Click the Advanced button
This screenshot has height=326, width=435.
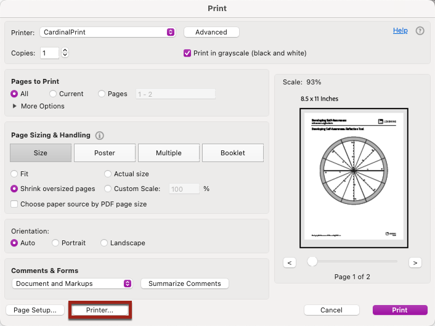[211, 32]
